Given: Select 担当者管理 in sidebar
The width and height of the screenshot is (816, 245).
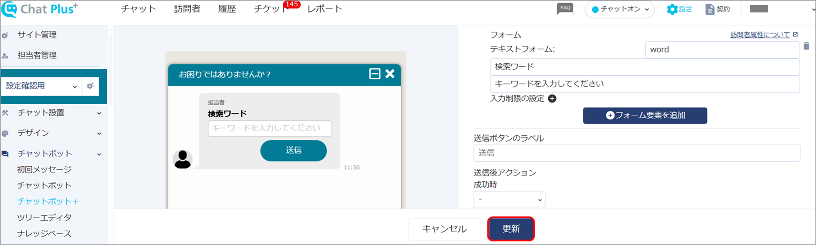Looking at the screenshot, I should pos(37,55).
